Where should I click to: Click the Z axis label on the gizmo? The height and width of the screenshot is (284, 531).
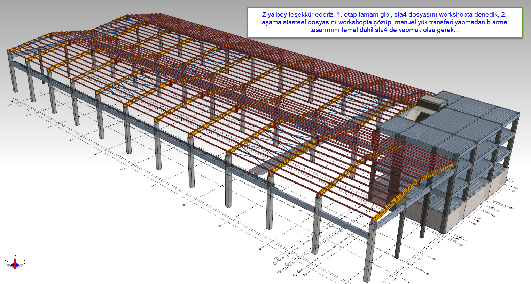click(16, 255)
